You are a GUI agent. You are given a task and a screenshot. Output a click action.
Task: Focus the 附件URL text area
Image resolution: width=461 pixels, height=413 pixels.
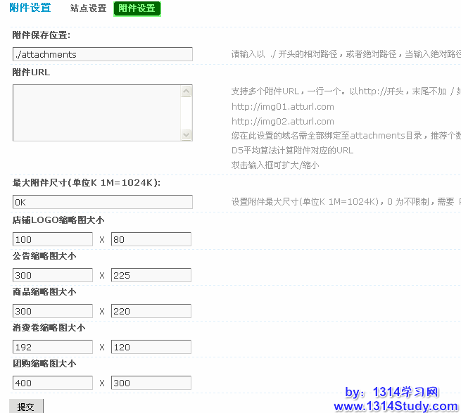coord(96,113)
